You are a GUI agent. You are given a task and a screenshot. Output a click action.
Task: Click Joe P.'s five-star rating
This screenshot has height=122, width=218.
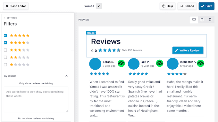tap(138, 74)
